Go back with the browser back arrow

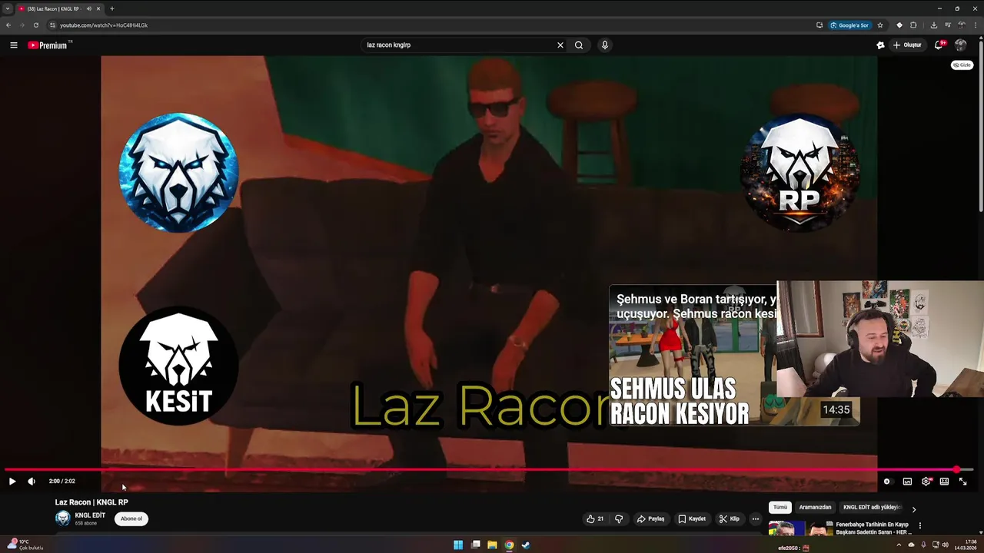coord(8,25)
